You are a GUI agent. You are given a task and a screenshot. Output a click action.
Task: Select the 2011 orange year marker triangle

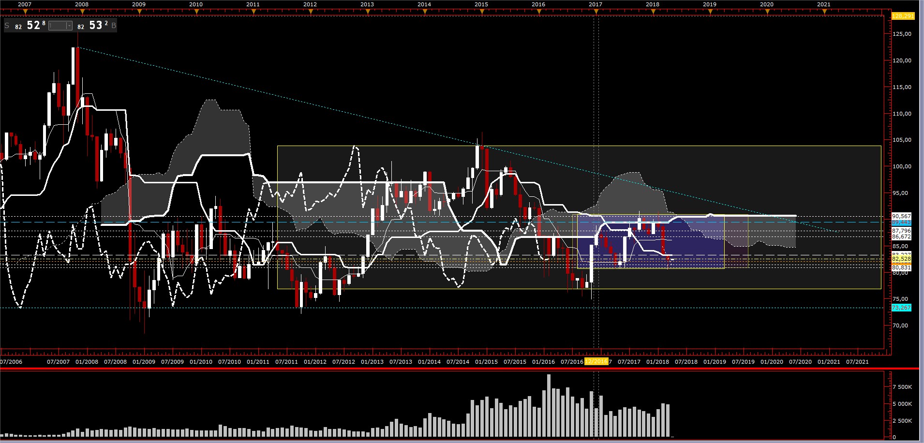click(x=253, y=11)
